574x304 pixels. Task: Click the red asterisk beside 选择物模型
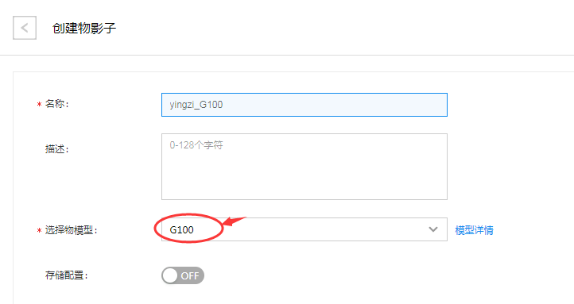(x=39, y=231)
